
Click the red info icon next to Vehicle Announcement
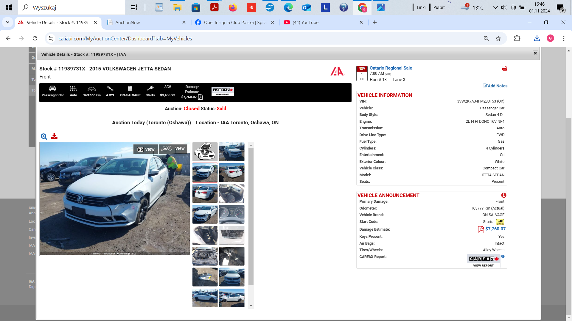tap(503, 195)
